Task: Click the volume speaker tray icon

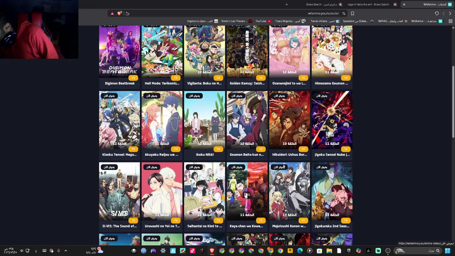Action: [x=22, y=251]
